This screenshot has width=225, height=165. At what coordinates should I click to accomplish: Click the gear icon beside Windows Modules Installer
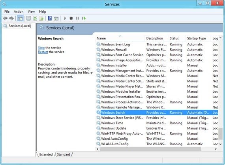coord(98,92)
